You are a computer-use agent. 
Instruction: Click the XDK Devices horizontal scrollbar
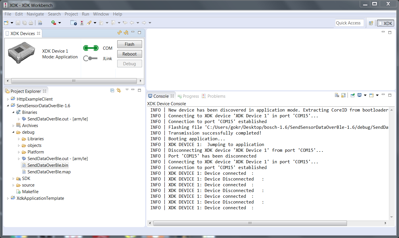[74, 81]
